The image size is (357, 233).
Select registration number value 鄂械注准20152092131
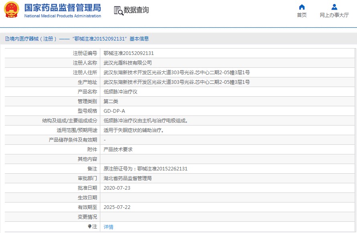click(128, 53)
